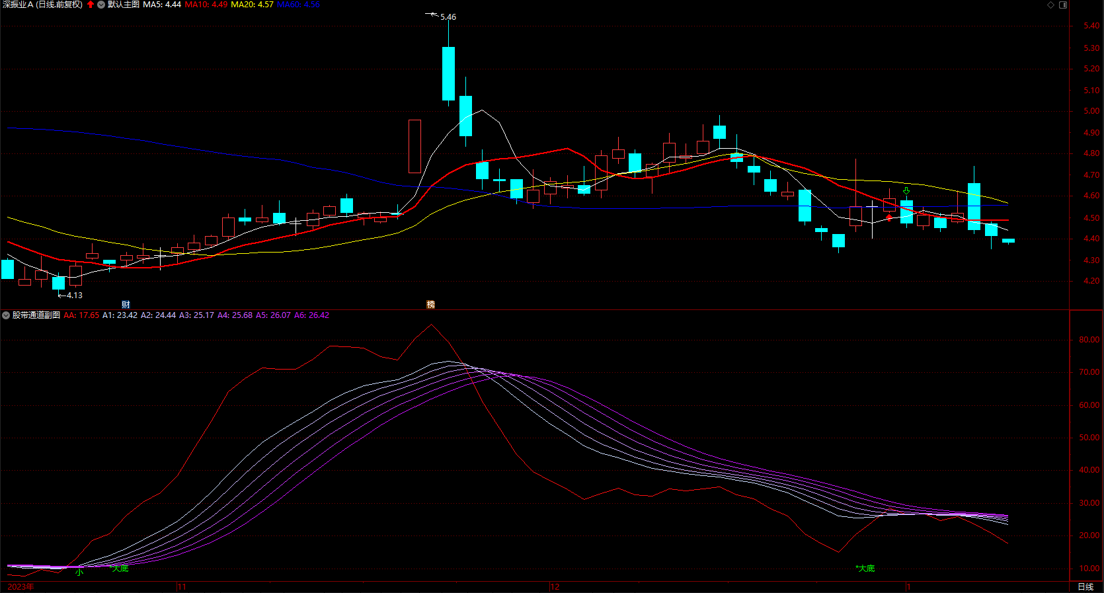
Task: Click the 5.46 high price label
Action: 448,17
